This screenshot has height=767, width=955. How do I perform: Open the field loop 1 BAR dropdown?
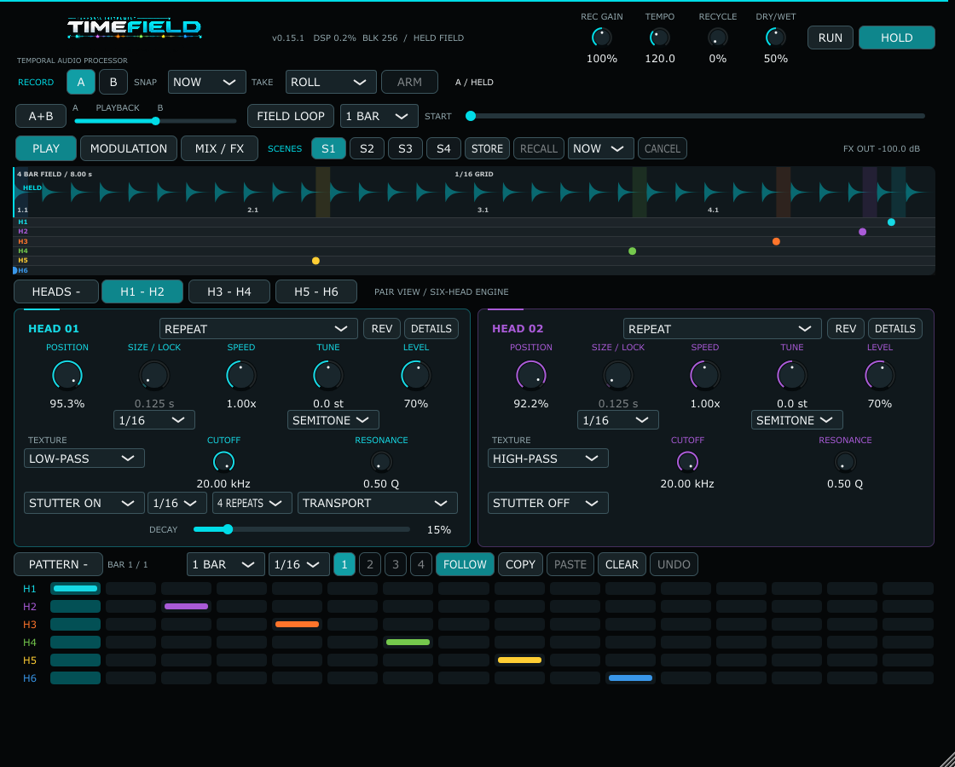click(379, 116)
